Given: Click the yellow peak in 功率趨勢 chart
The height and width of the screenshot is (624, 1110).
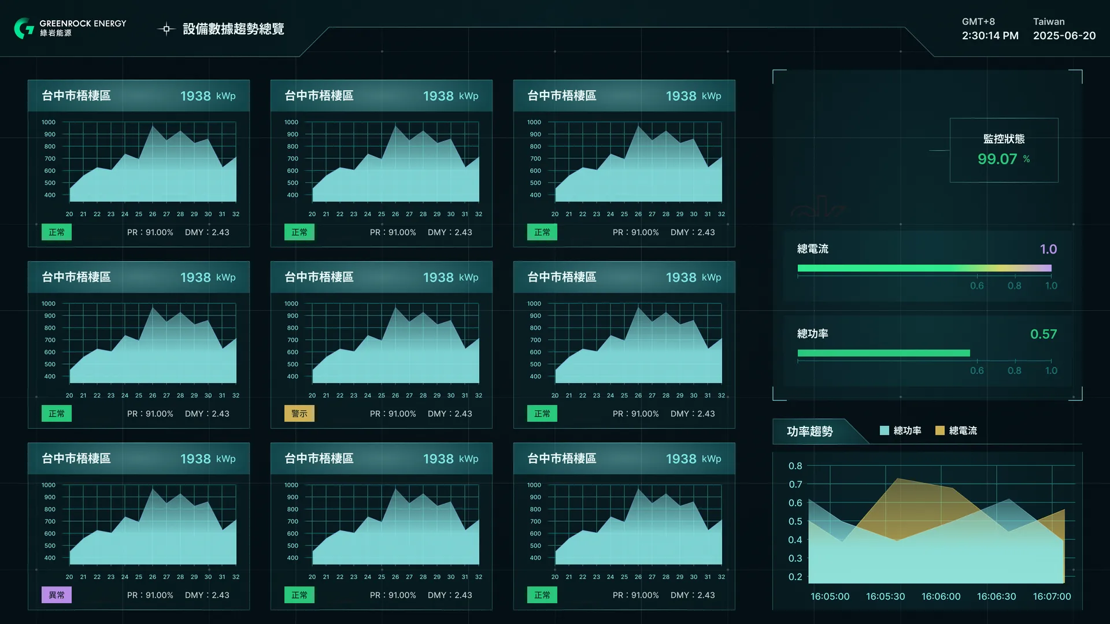Looking at the screenshot, I should pos(898,479).
